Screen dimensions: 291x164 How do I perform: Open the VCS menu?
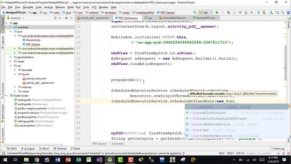pos(94,7)
